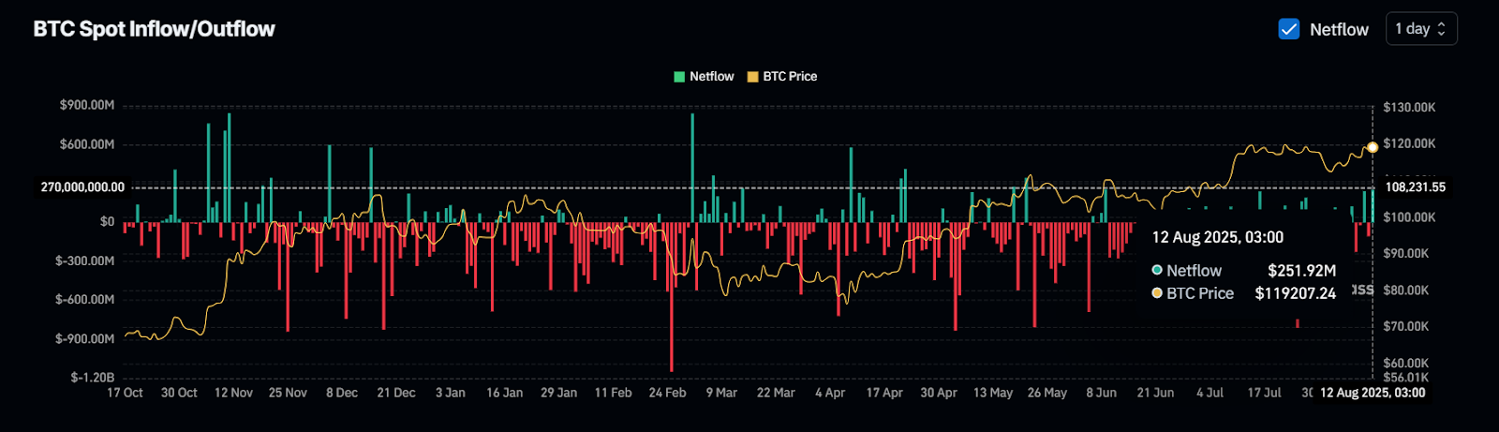Screen dimensions: 1499x432
Task: Click the 17 Oct x-axis date label
Action: 125,393
